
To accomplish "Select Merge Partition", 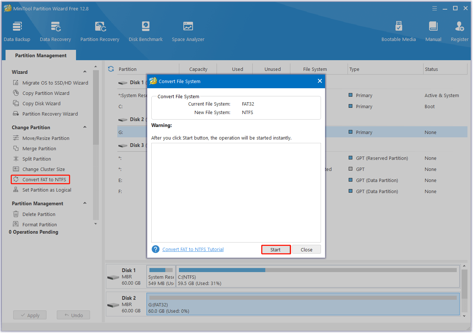I will [35, 148].
